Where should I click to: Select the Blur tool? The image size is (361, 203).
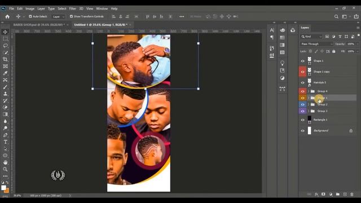click(5, 121)
